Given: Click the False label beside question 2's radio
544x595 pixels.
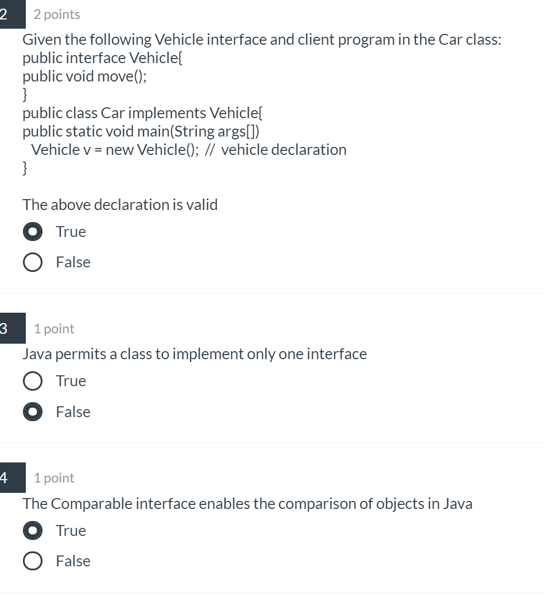Looking at the screenshot, I should point(73,262).
